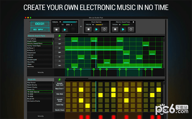Decrease BPM with the minus button
This screenshot has height=119, width=192.
[x=58, y=25]
